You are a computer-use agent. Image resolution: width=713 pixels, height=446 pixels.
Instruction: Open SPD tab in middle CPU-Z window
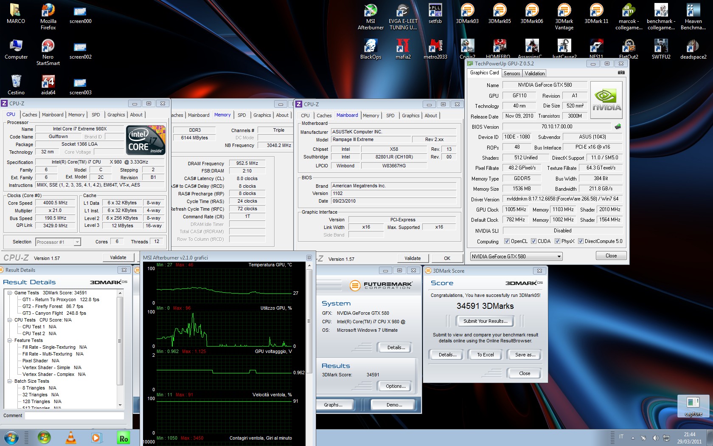pyautogui.click(x=242, y=115)
